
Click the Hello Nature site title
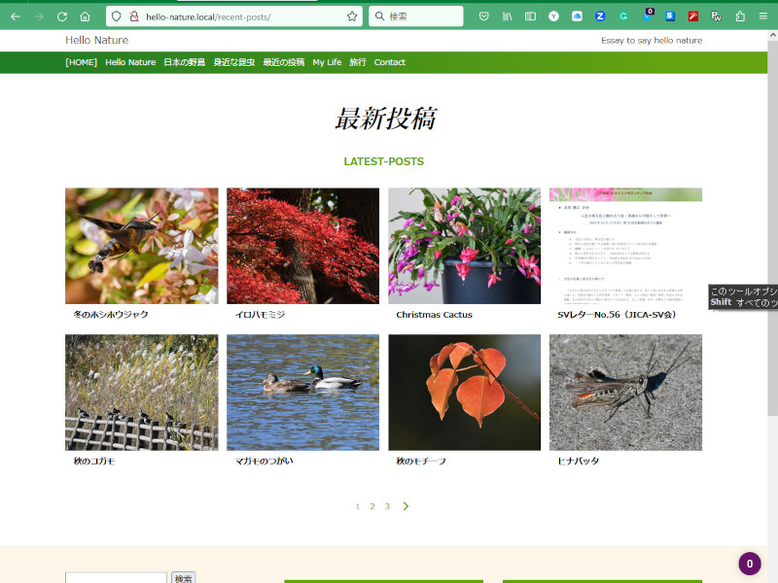point(96,40)
